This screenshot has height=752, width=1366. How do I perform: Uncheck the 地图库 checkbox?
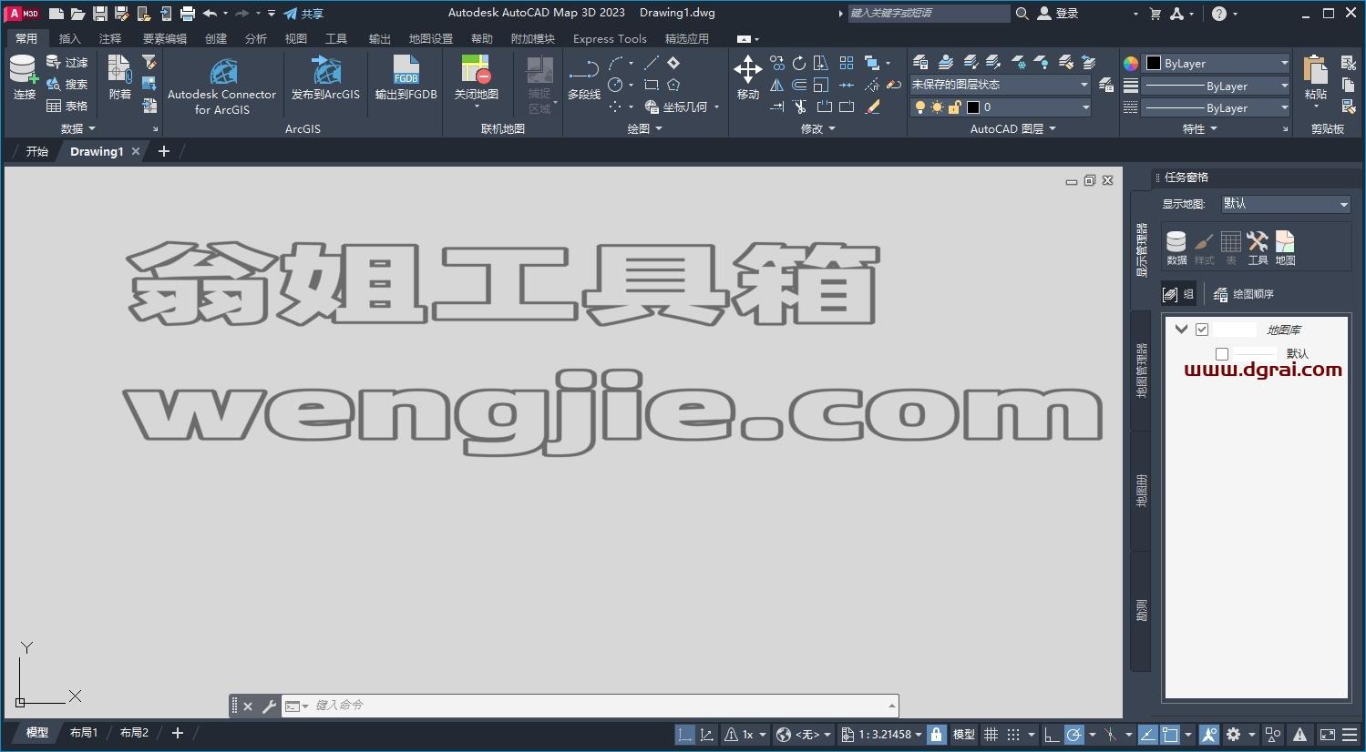coord(1202,330)
